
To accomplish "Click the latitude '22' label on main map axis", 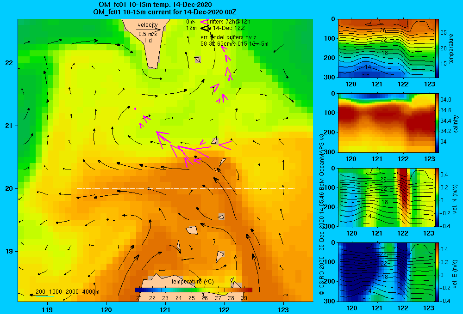I will (x=9, y=63).
